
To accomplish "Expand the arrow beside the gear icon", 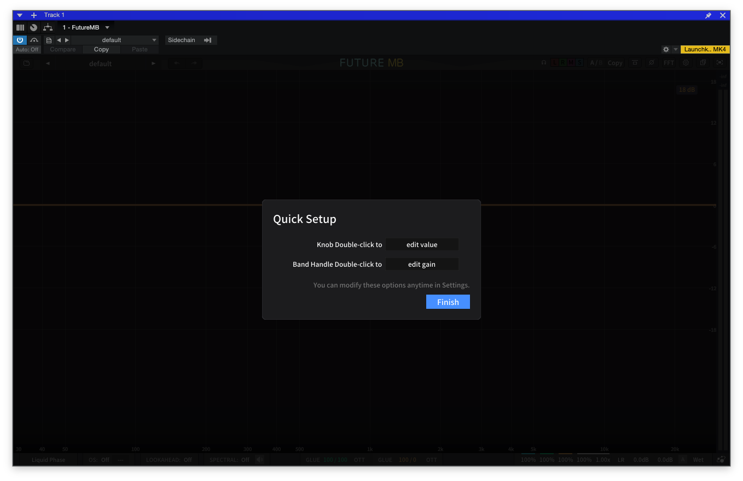I will tap(676, 49).
